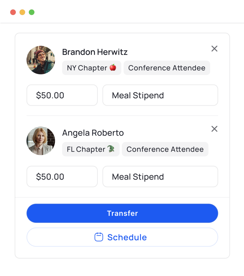Remove Brandon Herwitz with the X icon
The image size is (244, 276).
(214, 49)
